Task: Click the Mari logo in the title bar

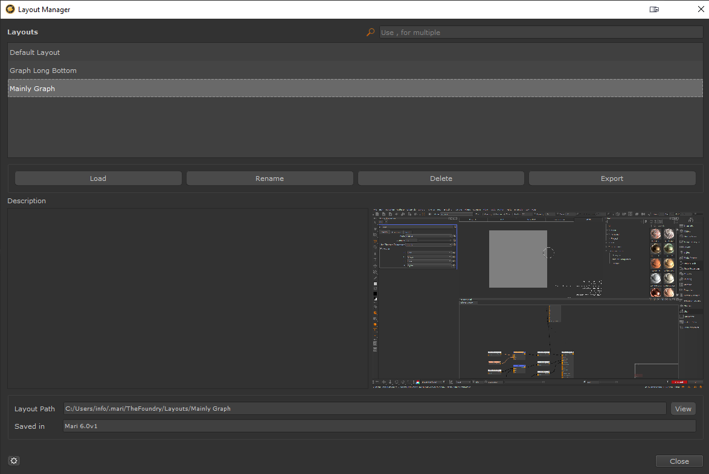Action: pos(10,10)
